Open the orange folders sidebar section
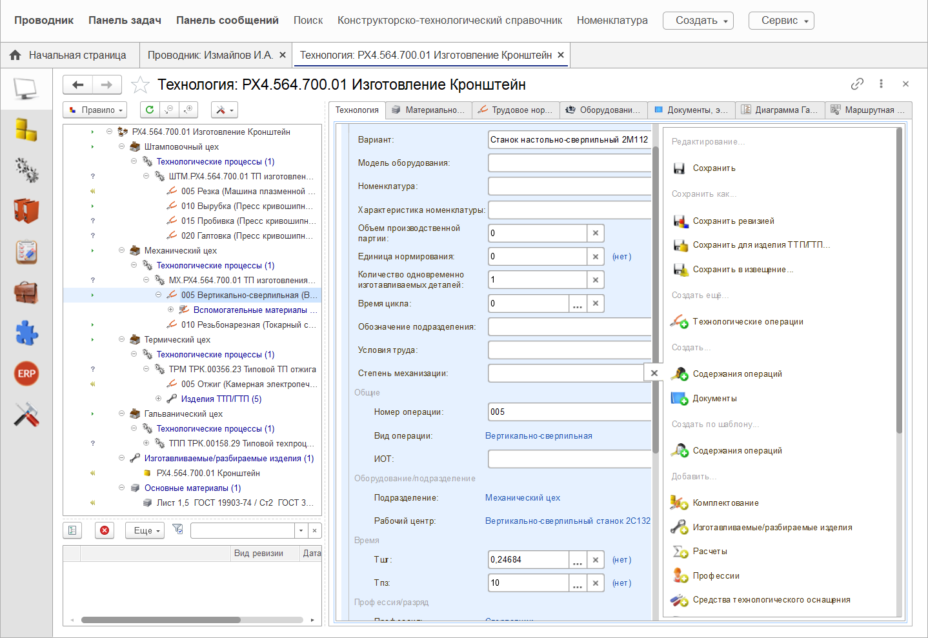The width and height of the screenshot is (928, 638). click(26, 210)
